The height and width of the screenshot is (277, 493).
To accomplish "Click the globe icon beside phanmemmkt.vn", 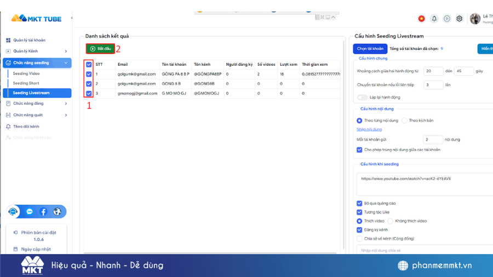I will [403, 266].
